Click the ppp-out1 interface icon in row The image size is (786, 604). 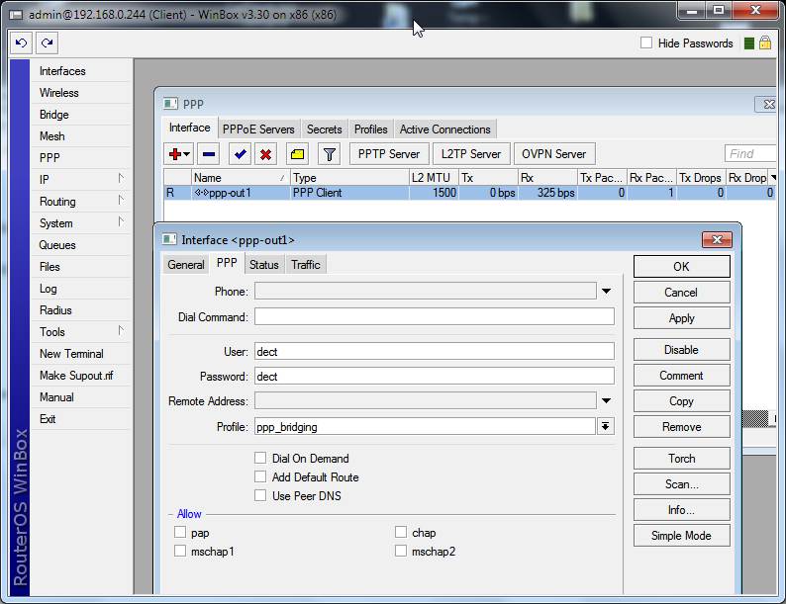click(202, 193)
